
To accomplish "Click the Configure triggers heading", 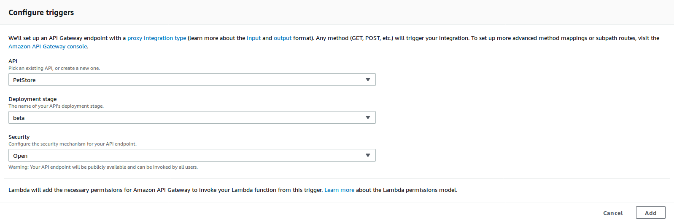I will 41,13.
